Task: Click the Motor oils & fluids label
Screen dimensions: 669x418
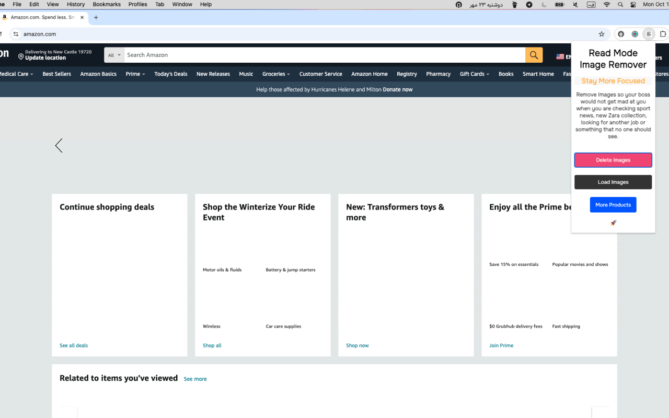Action: (x=222, y=270)
